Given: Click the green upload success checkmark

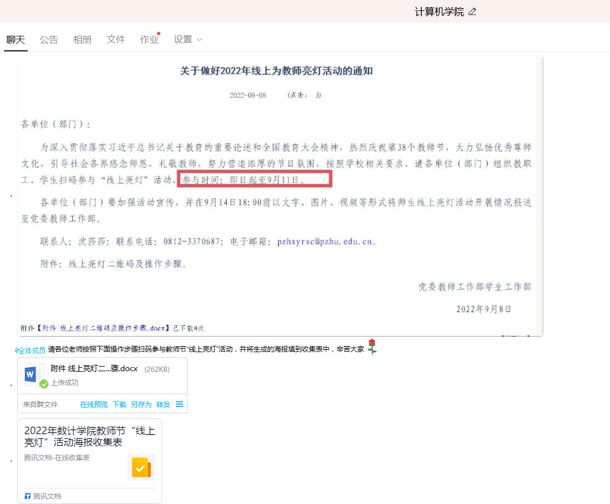Looking at the screenshot, I should pos(44,384).
